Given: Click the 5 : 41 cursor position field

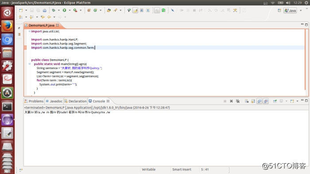Looking at the screenshot, I should coord(205,170).
